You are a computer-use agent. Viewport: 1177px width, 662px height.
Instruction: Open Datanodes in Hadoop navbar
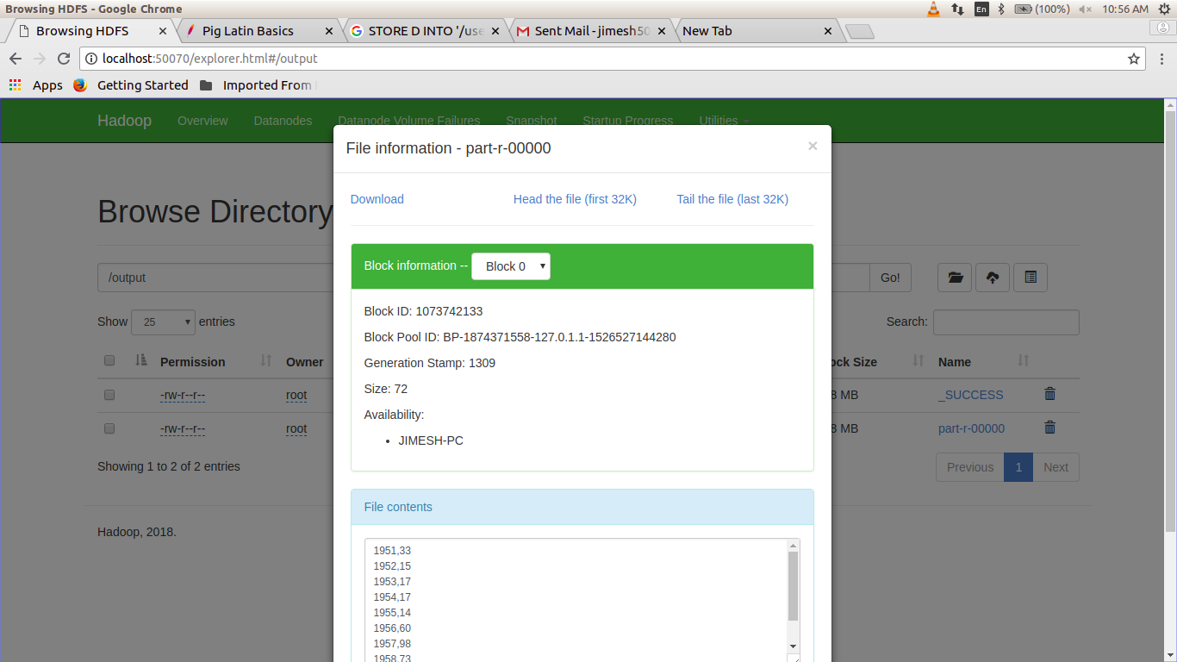[x=283, y=121]
